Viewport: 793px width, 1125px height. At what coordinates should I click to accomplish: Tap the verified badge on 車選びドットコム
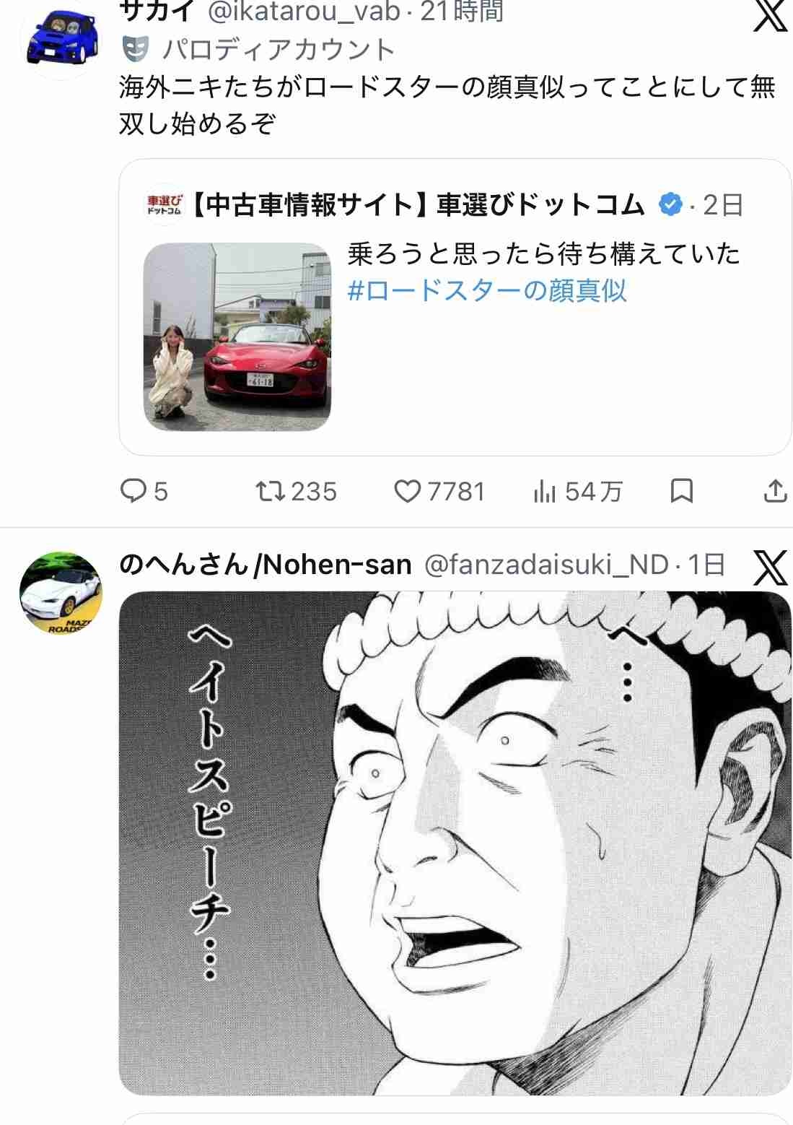(x=671, y=206)
